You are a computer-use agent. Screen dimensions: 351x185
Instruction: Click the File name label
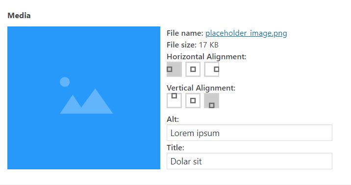pos(185,33)
